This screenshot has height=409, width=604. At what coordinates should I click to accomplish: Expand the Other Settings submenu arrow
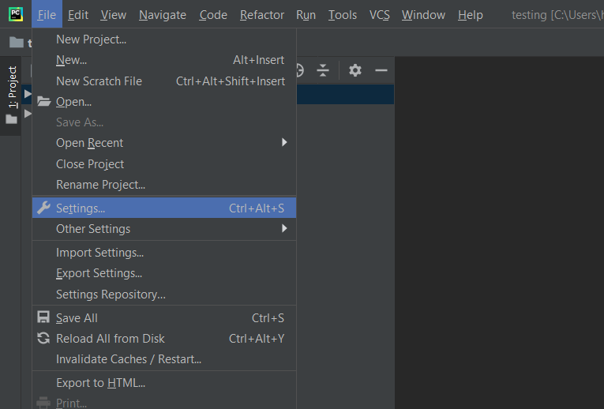click(284, 229)
